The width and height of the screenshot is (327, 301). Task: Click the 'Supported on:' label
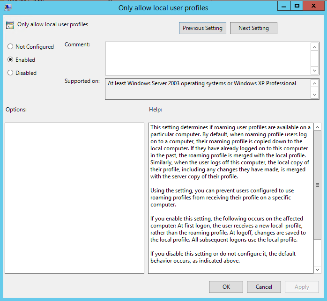point(82,81)
